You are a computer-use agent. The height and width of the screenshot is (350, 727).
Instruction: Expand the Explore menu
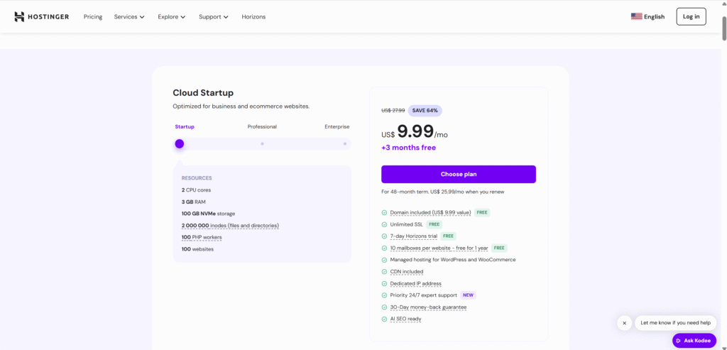coord(172,17)
